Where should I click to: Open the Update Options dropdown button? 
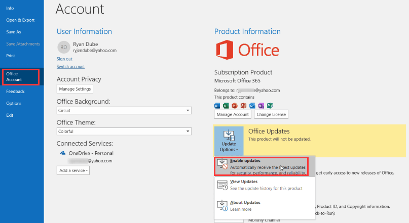[x=229, y=141]
